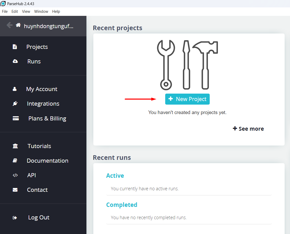The width and height of the screenshot is (290, 234).
Task: Click the API code brackets icon
Action: [15, 175]
